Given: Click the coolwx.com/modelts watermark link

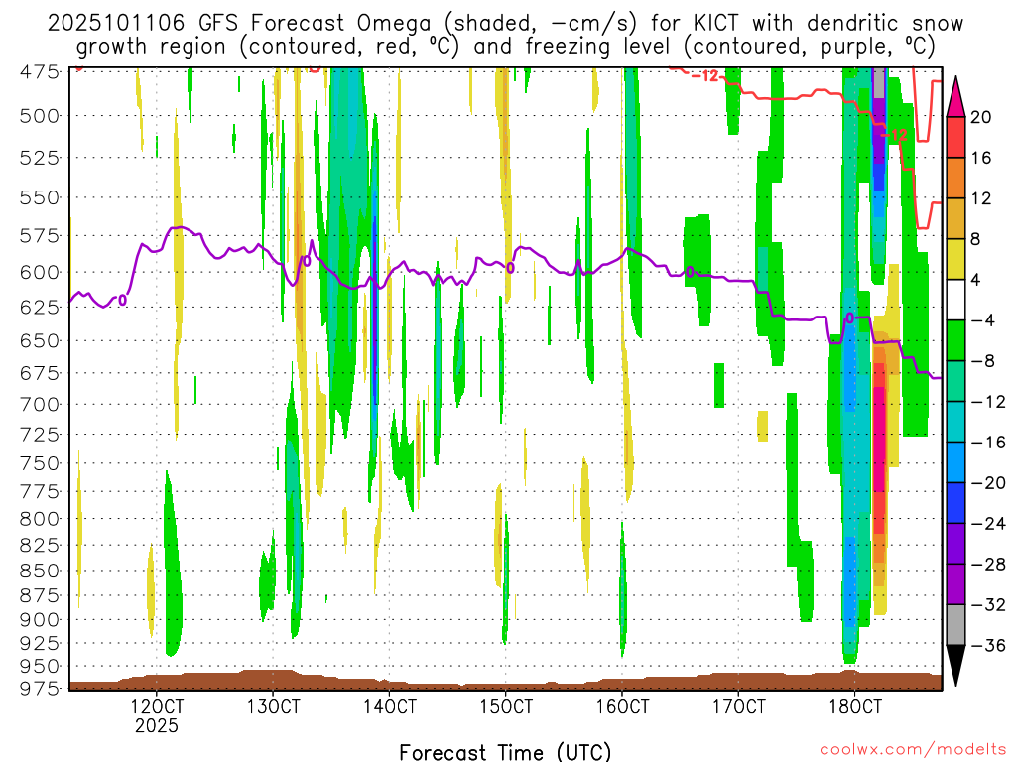Looking at the screenshot, I should coord(913,750).
